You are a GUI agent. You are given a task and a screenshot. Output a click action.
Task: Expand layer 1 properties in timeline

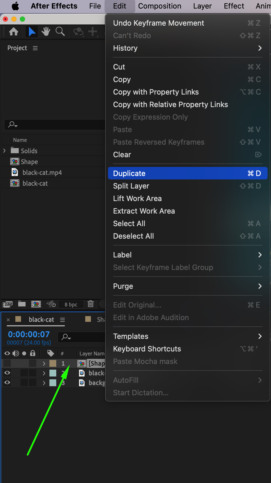coord(44,363)
